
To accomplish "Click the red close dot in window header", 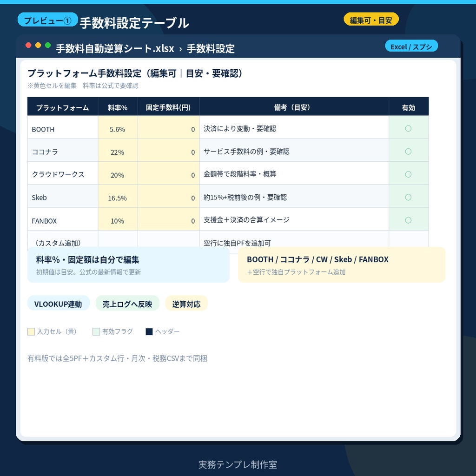I will [28, 46].
